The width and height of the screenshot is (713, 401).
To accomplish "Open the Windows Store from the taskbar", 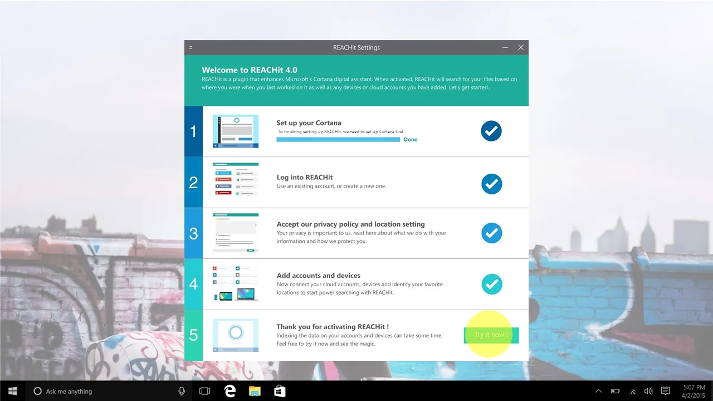I will pos(280,391).
